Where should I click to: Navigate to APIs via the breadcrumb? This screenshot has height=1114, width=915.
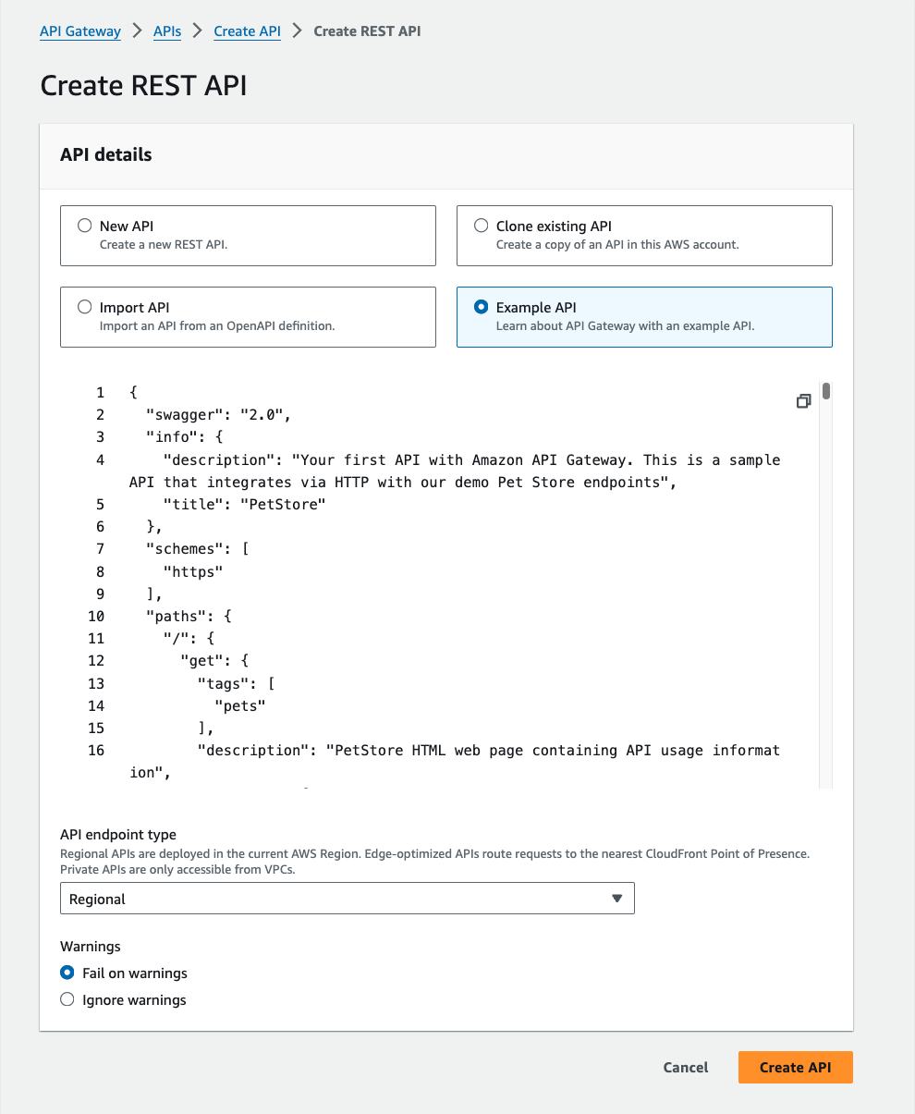167,31
